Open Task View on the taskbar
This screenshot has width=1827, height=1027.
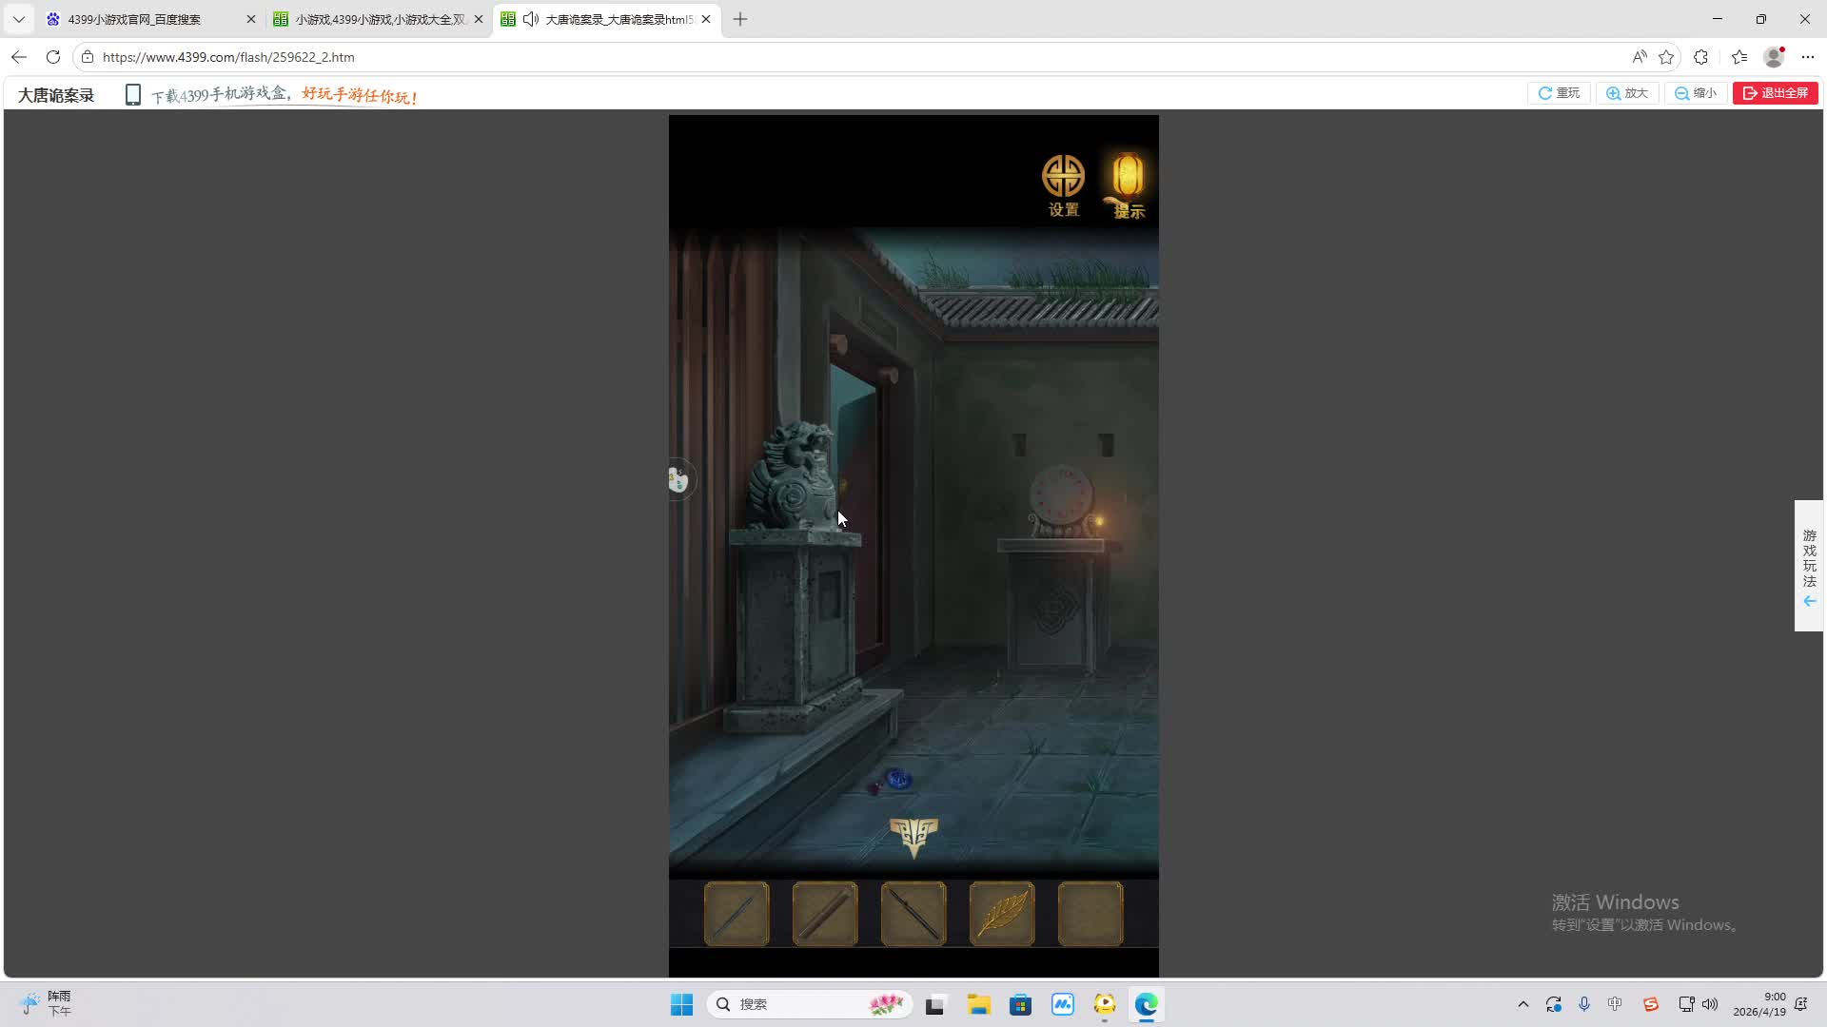click(935, 1004)
